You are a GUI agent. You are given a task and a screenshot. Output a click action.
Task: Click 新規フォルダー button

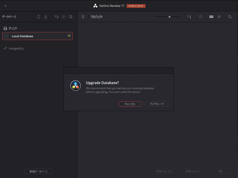coord(193,171)
